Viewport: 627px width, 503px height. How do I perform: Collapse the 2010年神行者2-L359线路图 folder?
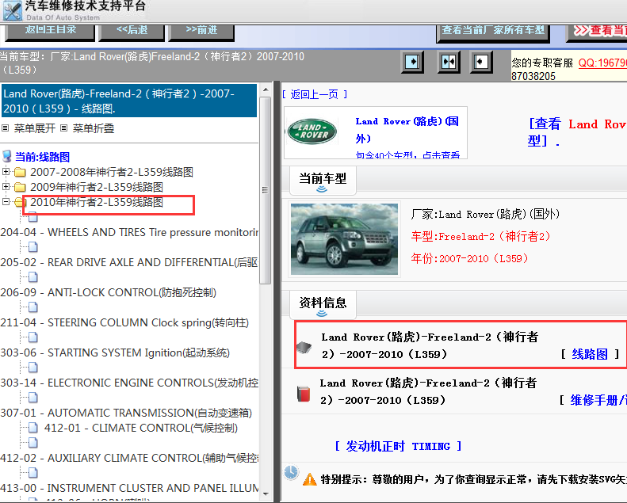[x=6, y=202]
